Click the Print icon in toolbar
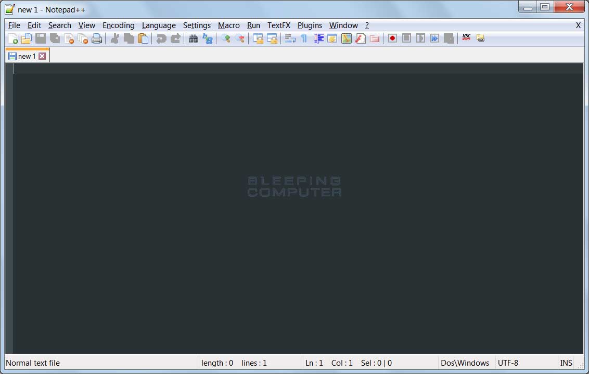The height and width of the screenshot is (374, 589). click(x=97, y=38)
